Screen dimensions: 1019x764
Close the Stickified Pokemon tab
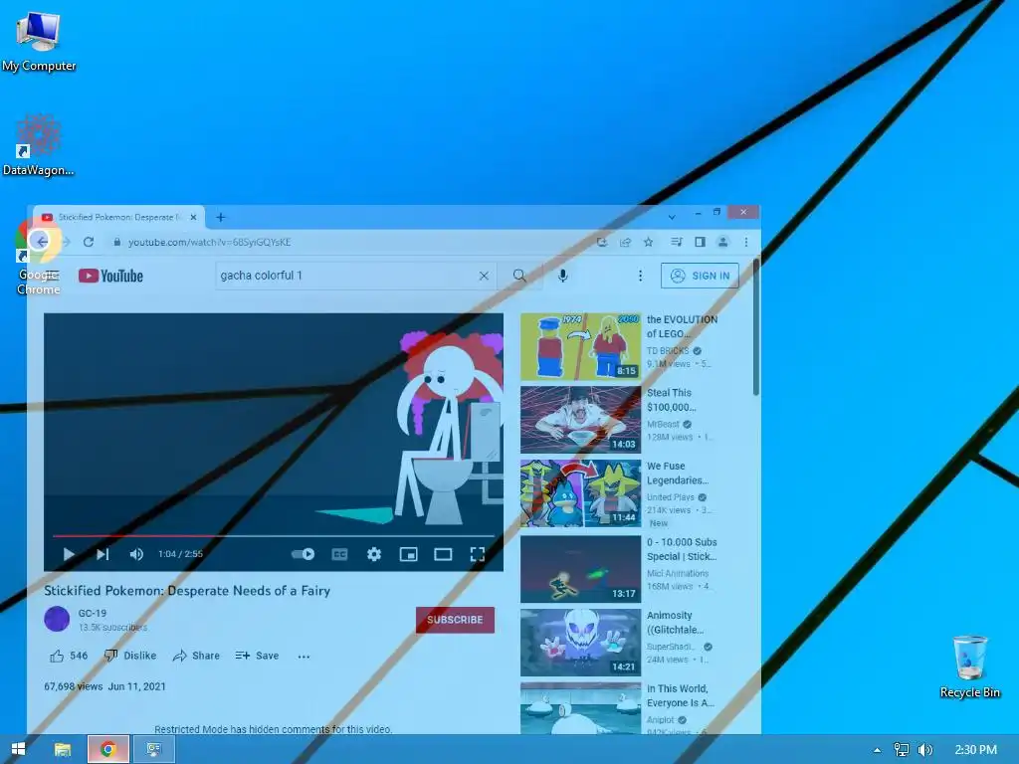pos(193,217)
